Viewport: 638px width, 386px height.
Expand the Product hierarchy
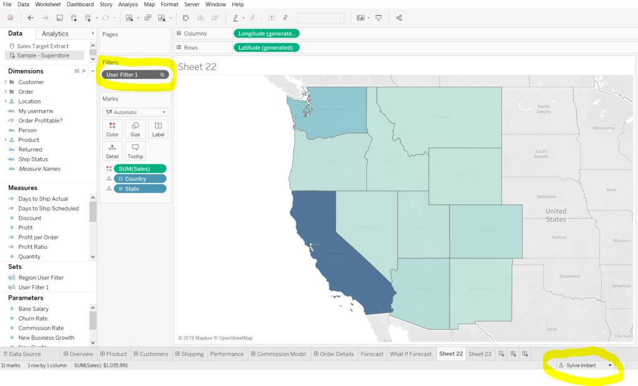point(5,139)
